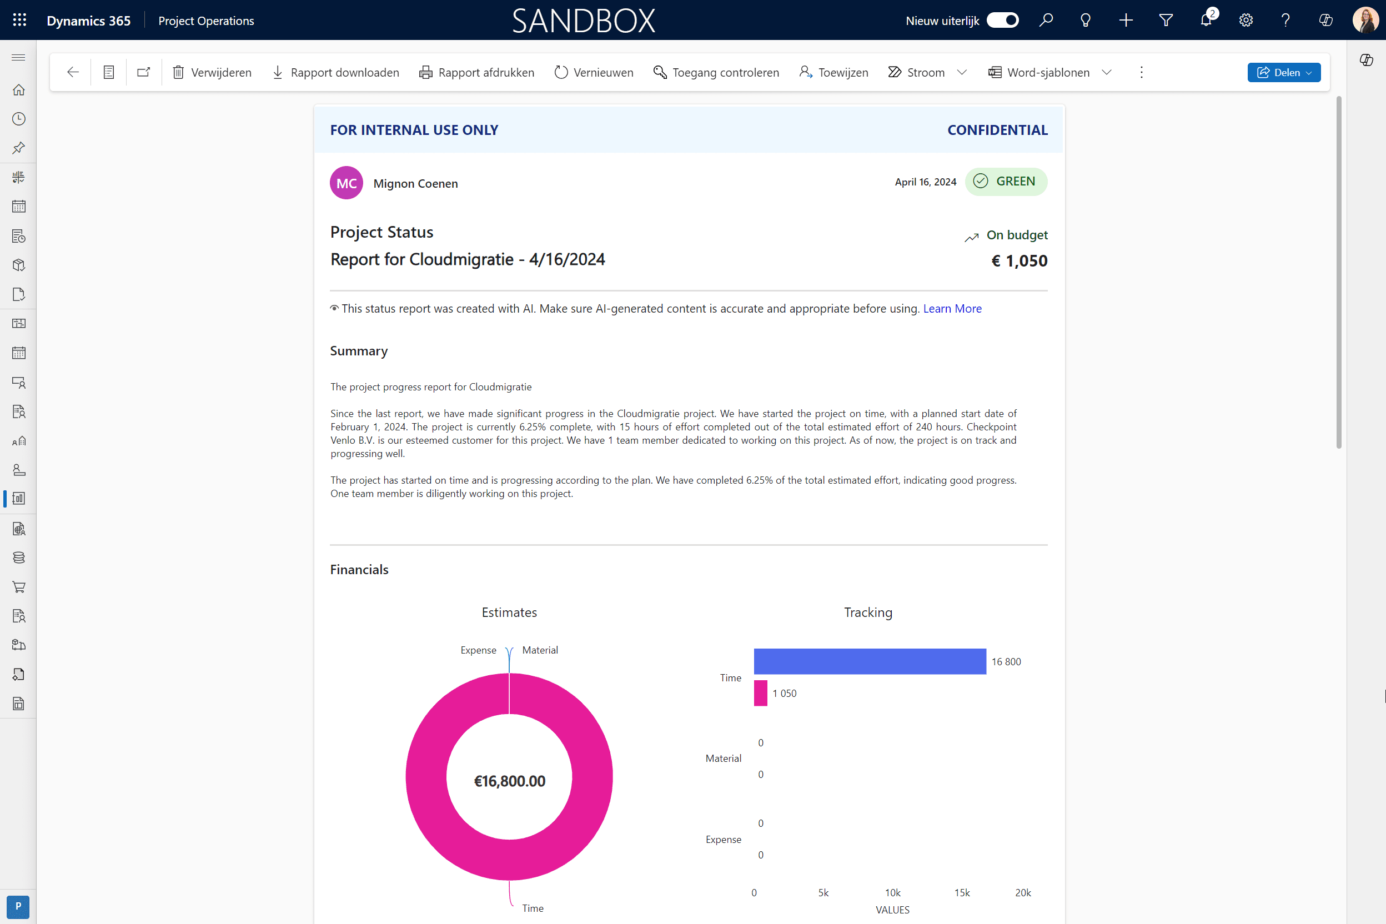Expand the Stroom dropdown chevron

pyautogui.click(x=962, y=73)
